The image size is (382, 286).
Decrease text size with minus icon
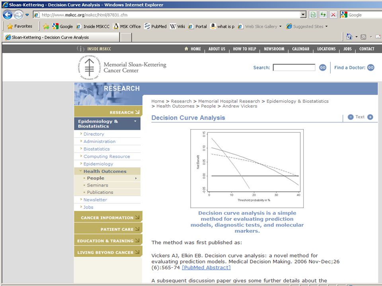[350, 117]
